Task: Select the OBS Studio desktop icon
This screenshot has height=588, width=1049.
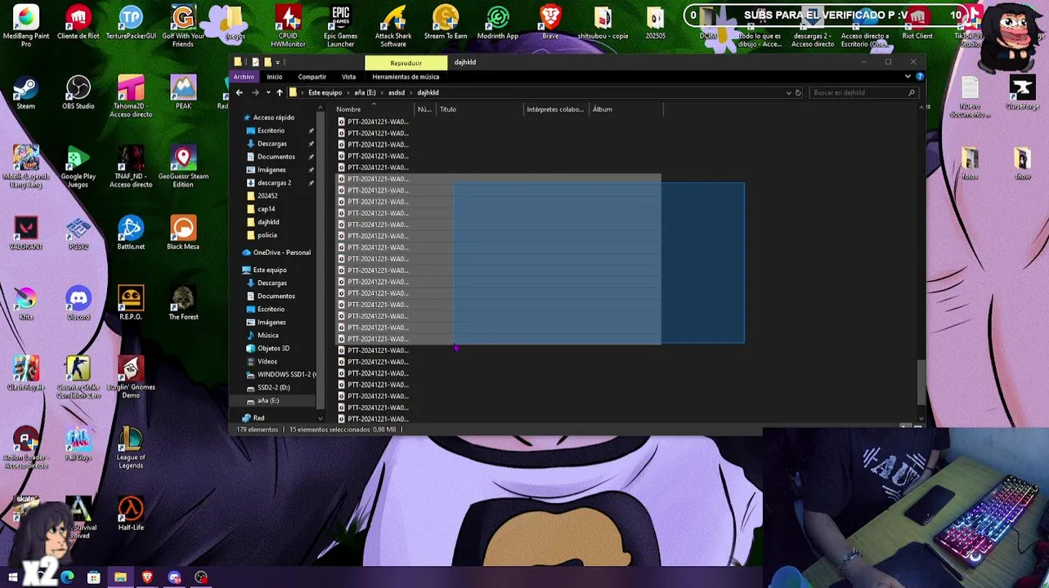Action: (x=78, y=93)
